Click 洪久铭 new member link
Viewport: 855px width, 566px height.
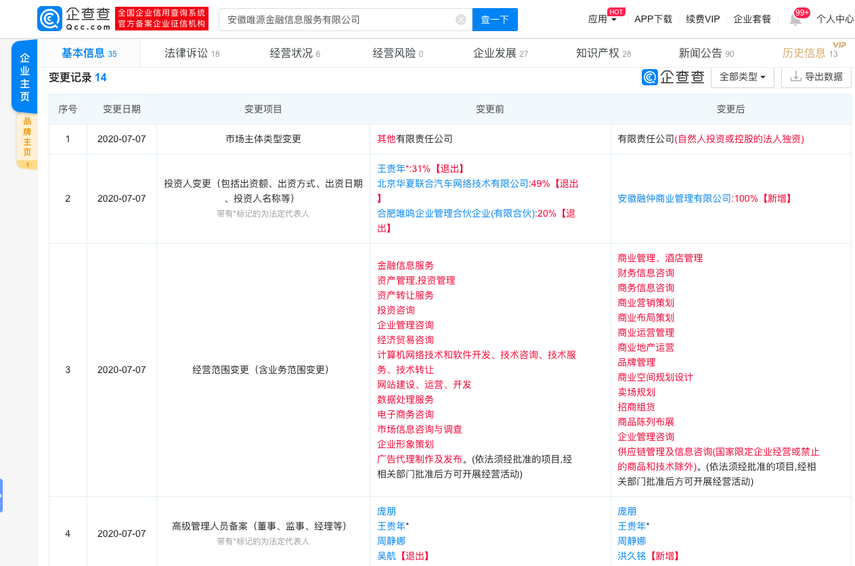point(632,556)
